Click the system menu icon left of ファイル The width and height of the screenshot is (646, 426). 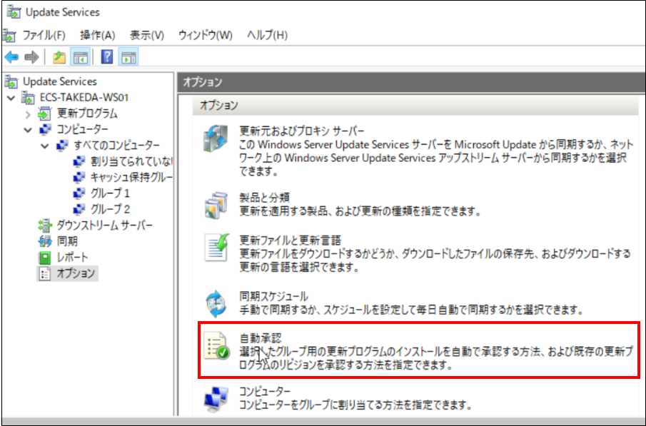(9, 36)
